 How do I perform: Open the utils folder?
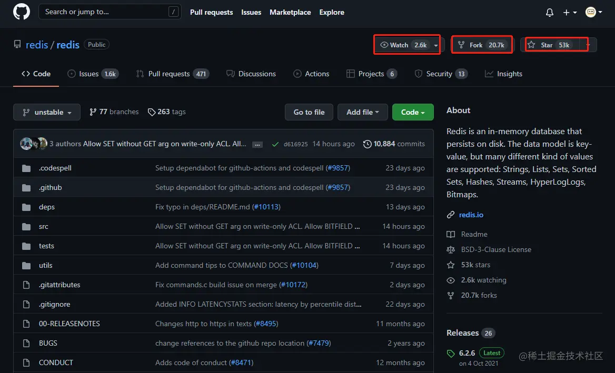click(45, 265)
